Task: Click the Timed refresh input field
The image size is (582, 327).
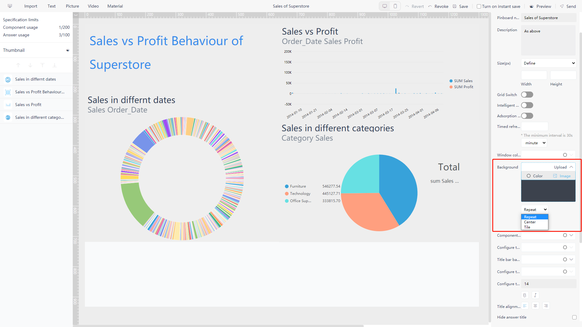Action: click(534, 126)
